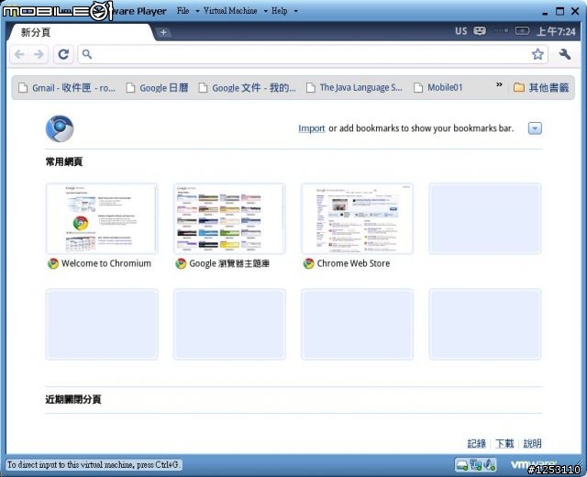Image resolution: width=587 pixels, height=477 pixels.
Task: Open the Google 日曆 bookmark
Action: 157,88
